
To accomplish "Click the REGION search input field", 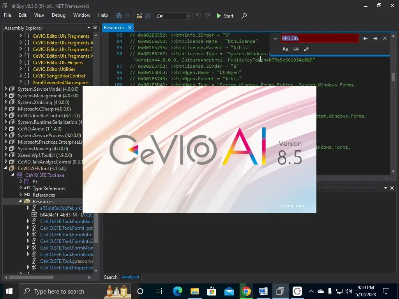I will click(x=320, y=39).
